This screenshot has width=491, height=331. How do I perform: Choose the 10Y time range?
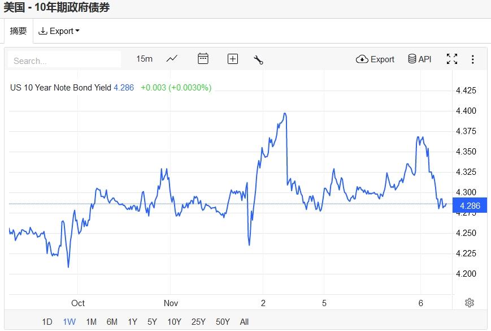[174, 322]
